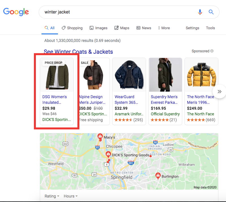This screenshot has width=226, height=202.
Task: Click the PRICE DROP badge
Action: coord(53,63)
